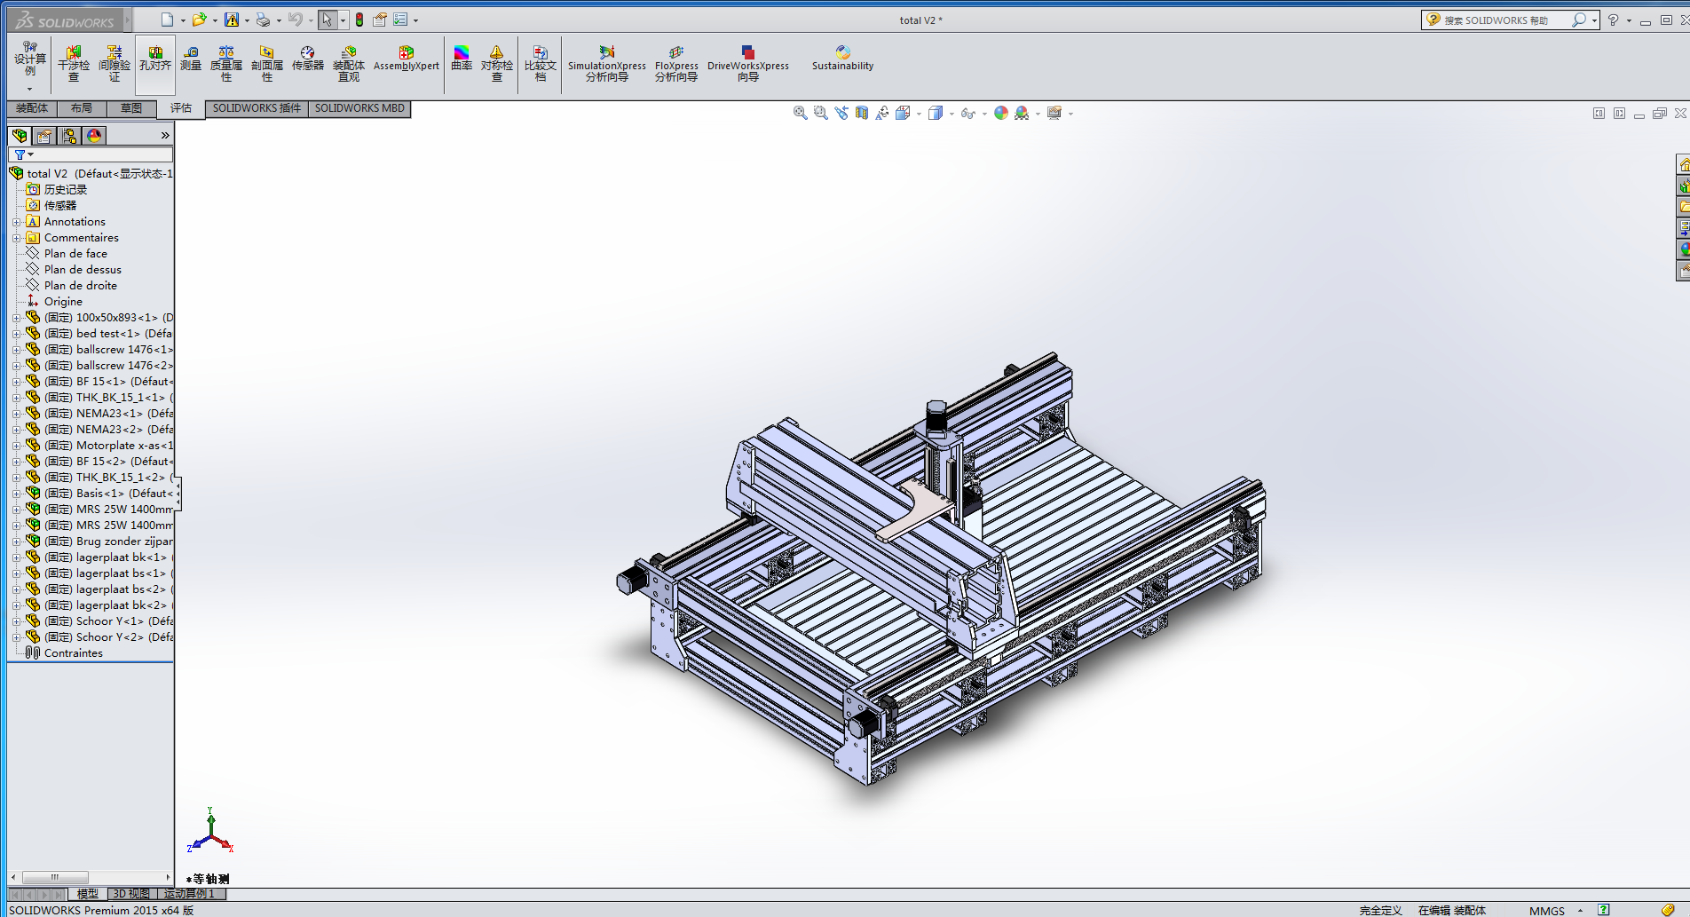Screen dimensions: 1690x917
Task: Click the Zoom to Fit magnifier icon
Action: click(800, 113)
